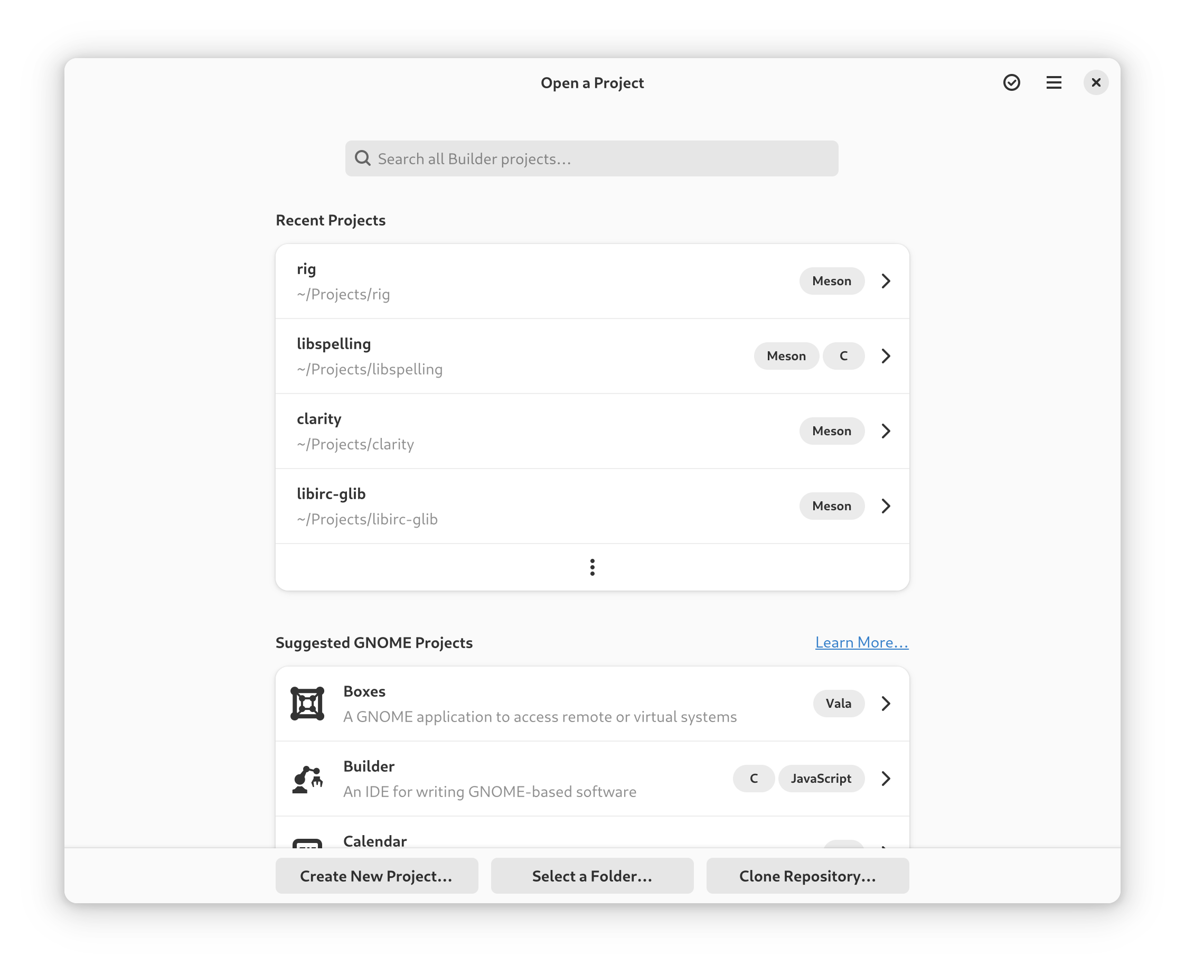Open Boxes via its chevron arrow

pos(886,703)
